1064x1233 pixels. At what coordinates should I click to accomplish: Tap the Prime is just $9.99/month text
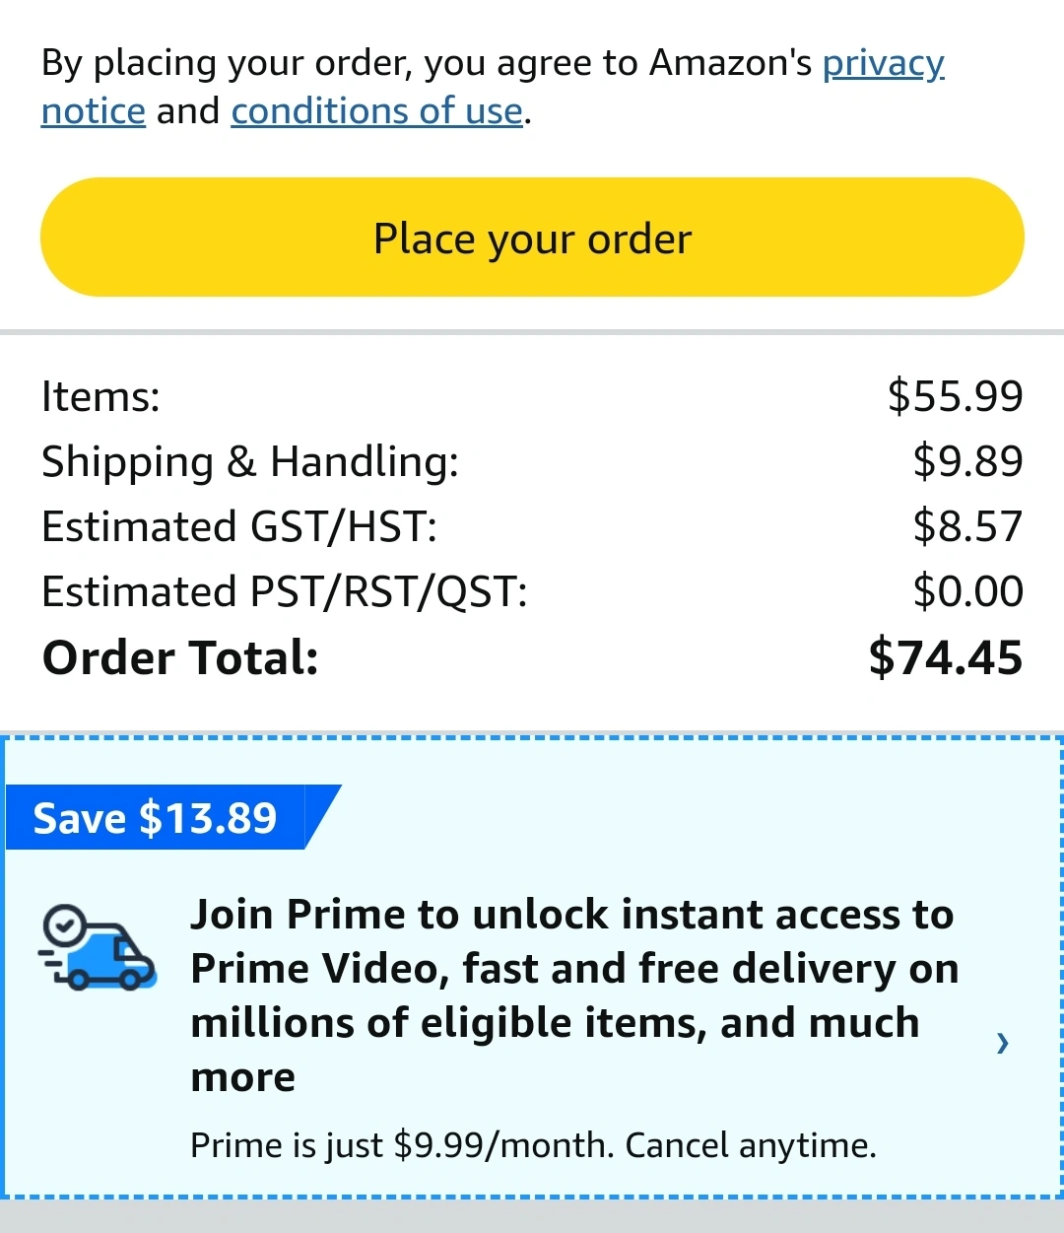[533, 1145]
